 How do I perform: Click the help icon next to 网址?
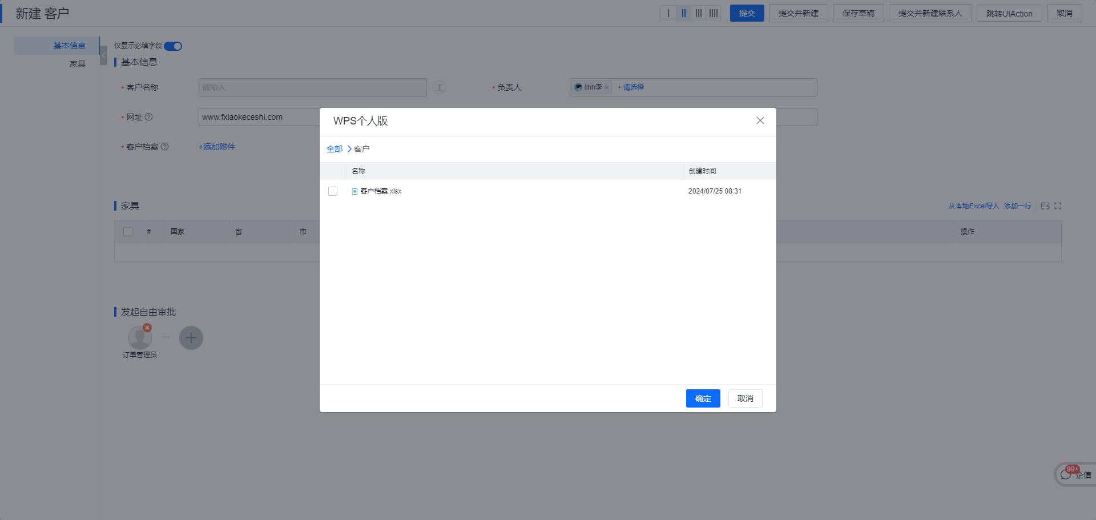coord(150,116)
